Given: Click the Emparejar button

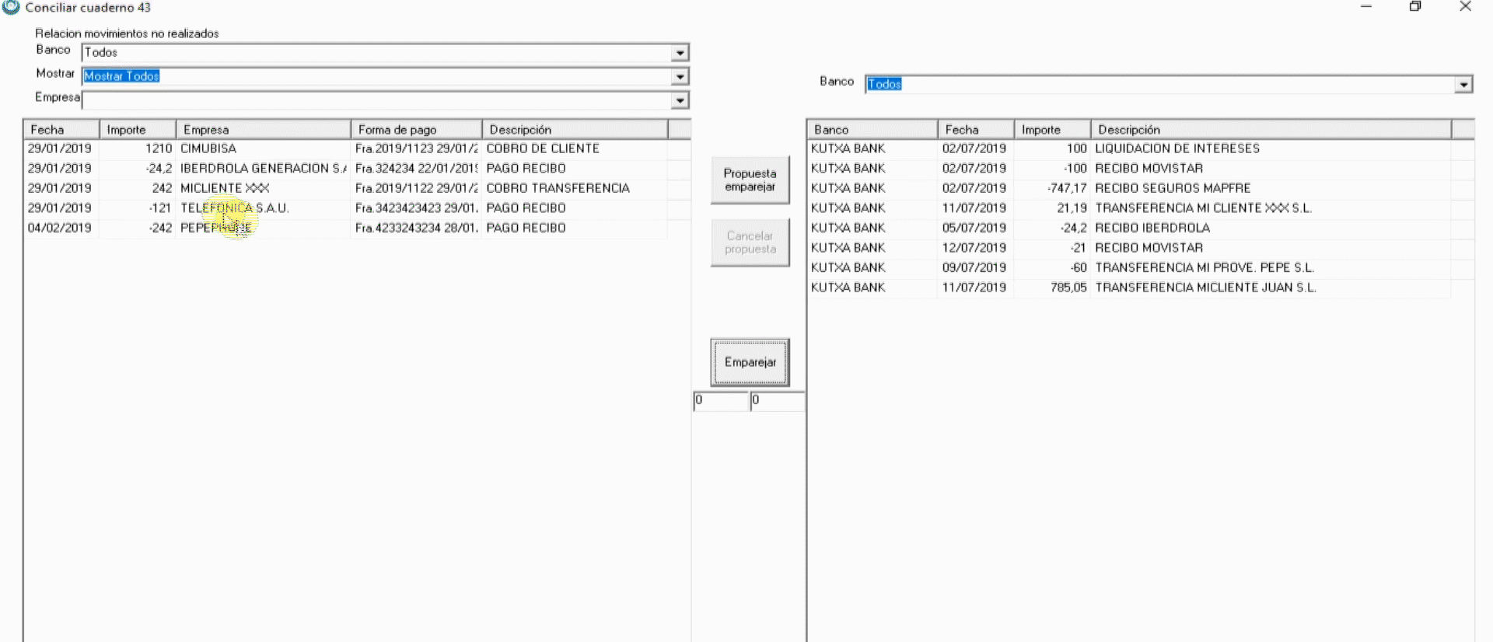Looking at the screenshot, I should (750, 362).
